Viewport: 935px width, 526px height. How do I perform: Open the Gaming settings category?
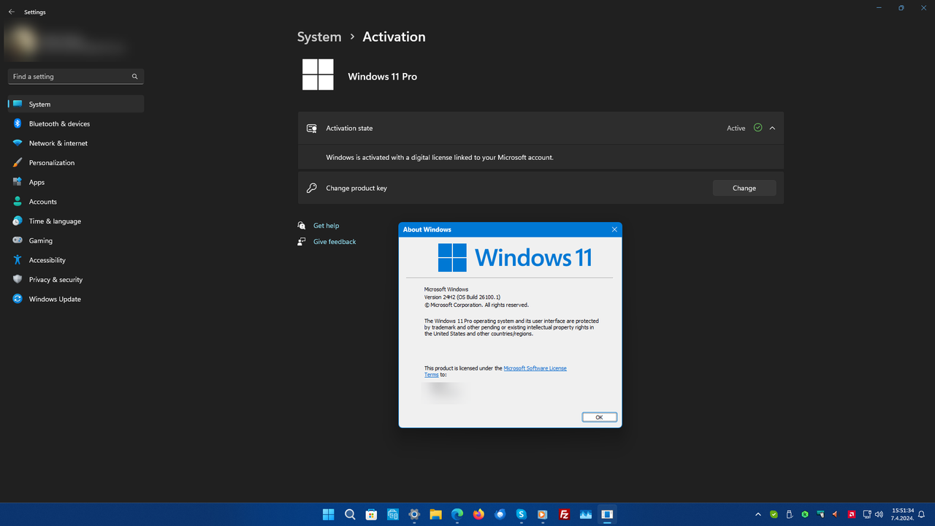[x=76, y=240]
